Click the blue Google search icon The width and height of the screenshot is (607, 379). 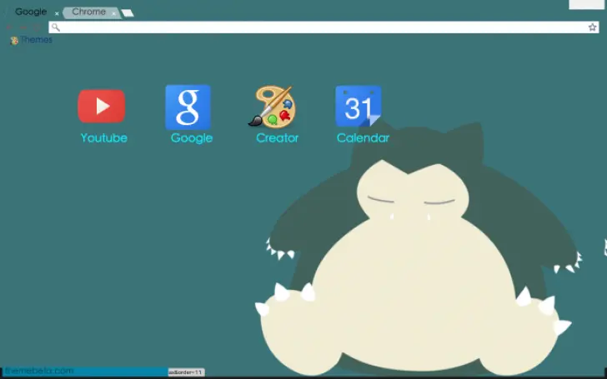[x=188, y=107]
